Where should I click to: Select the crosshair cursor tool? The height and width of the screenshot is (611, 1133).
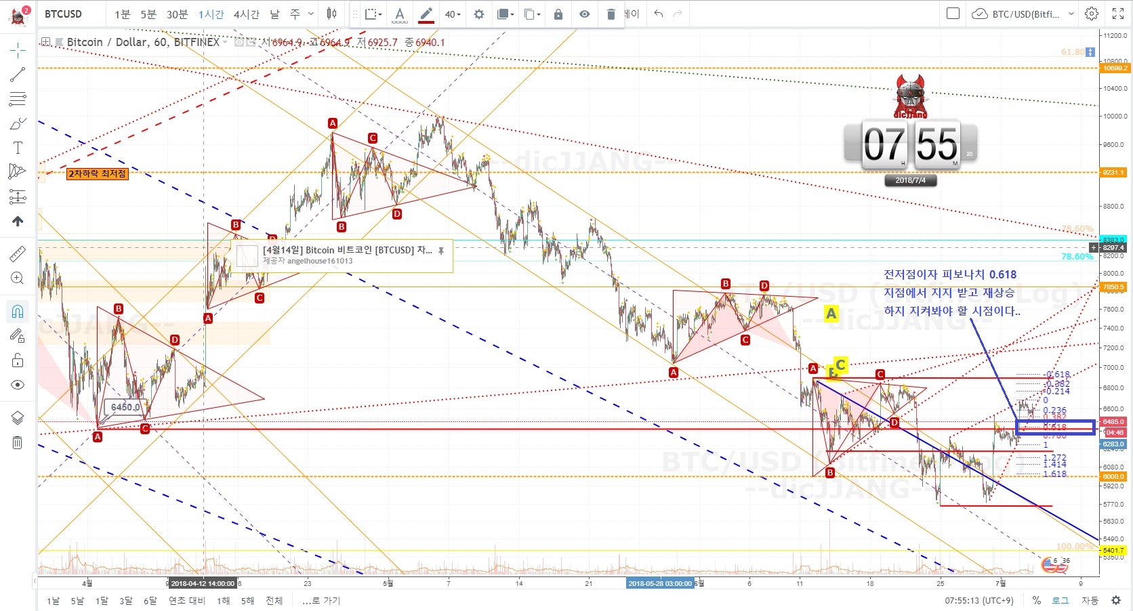18,50
